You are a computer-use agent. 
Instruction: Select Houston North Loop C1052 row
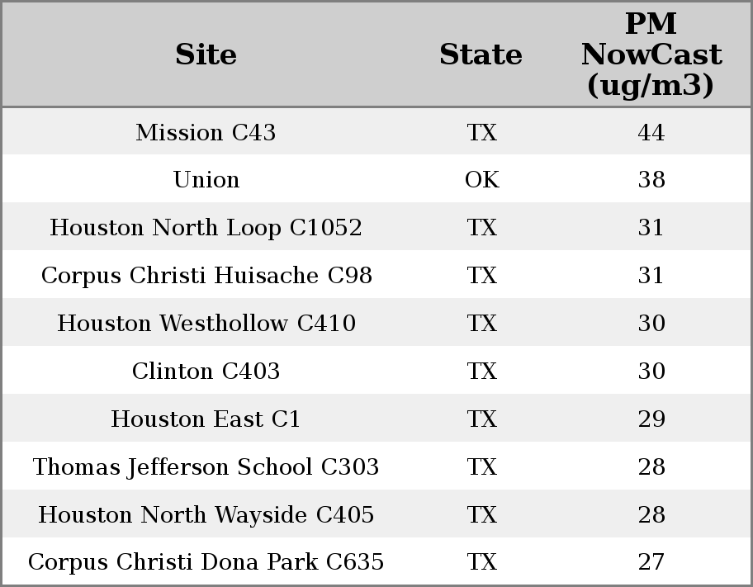tap(206, 228)
